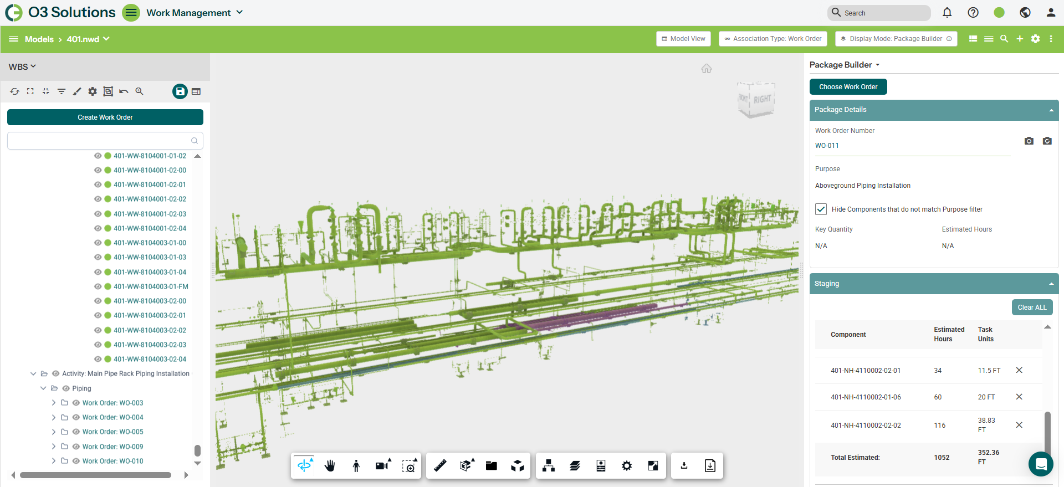The image size is (1064, 487).
Task: Expand all WBS tree nodes
Action: click(x=30, y=91)
